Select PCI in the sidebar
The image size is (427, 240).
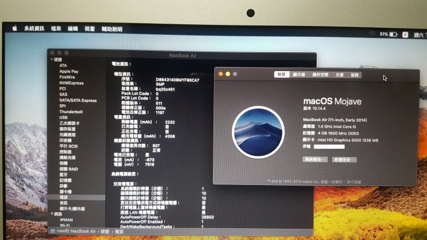click(x=63, y=89)
